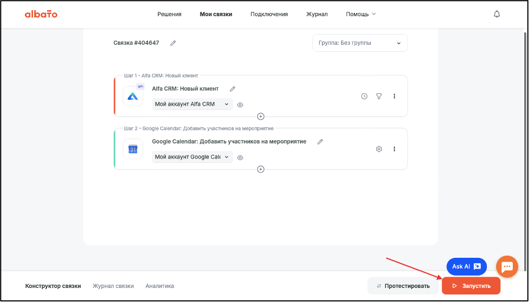
Task: Click the Alfa CRM app icon
Action: point(133,97)
